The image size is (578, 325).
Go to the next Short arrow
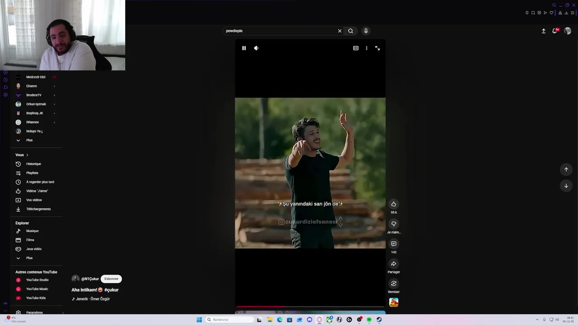pos(566,186)
